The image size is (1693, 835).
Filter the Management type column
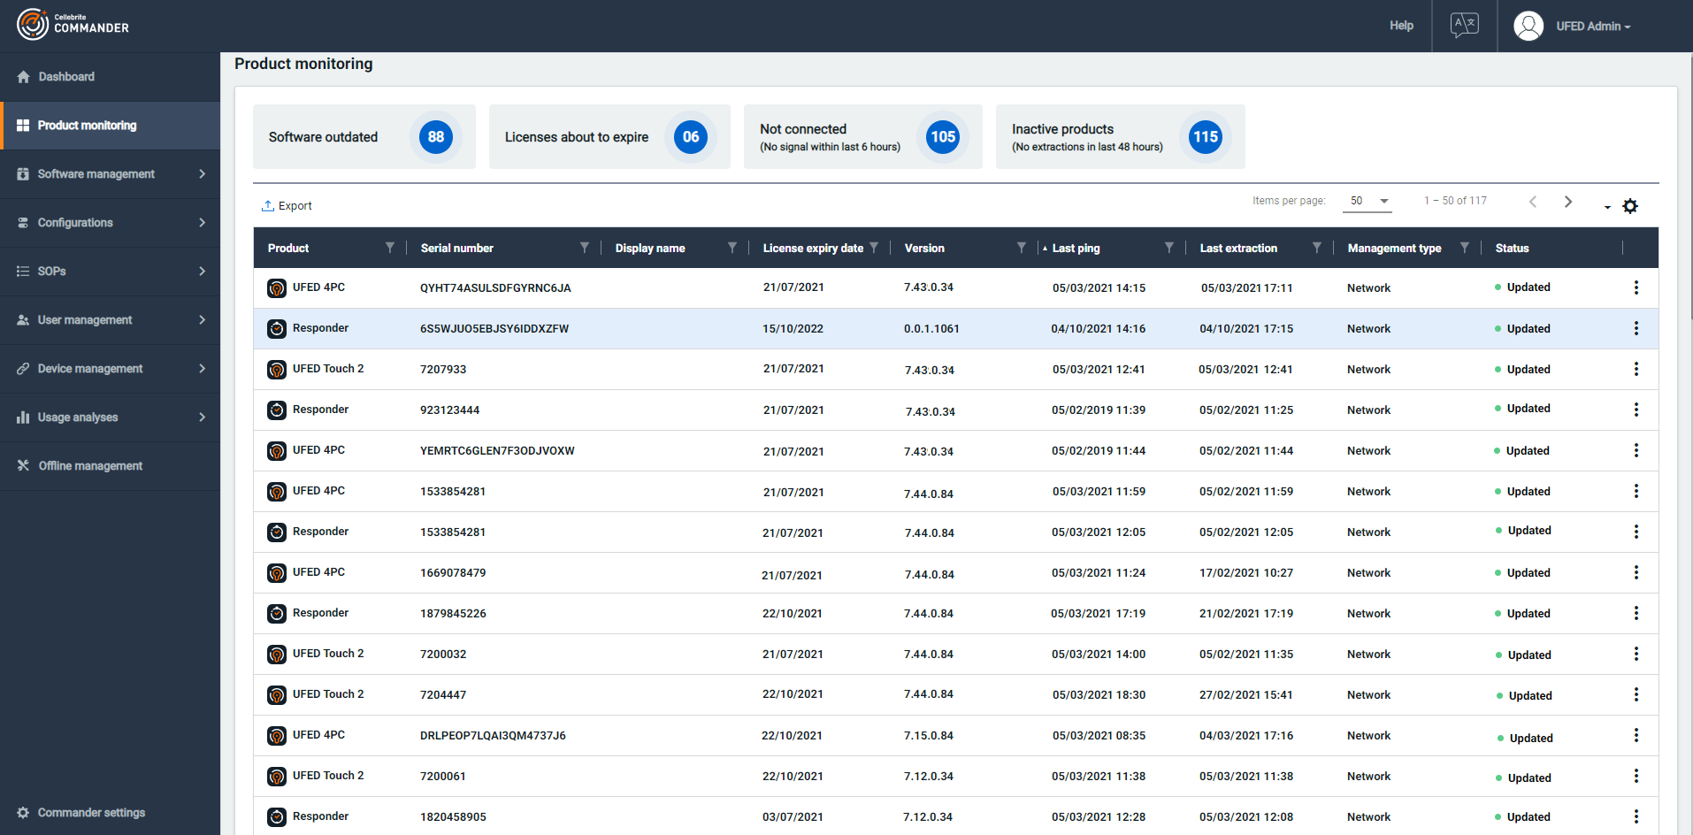coord(1465,248)
